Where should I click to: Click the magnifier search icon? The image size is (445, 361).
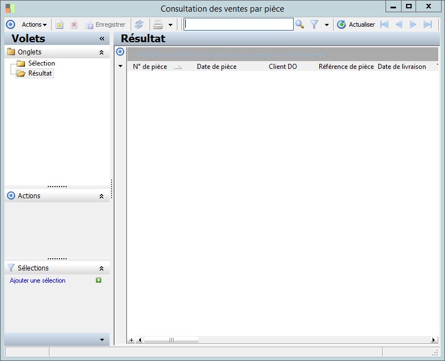(x=299, y=24)
